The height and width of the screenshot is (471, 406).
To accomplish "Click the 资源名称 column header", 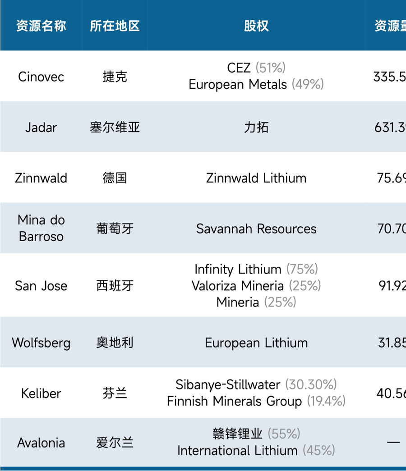I will 41,26.
